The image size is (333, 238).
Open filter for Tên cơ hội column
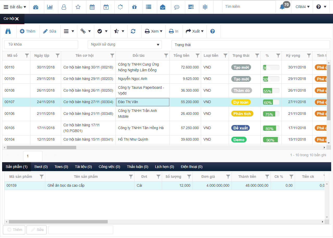[112, 55]
